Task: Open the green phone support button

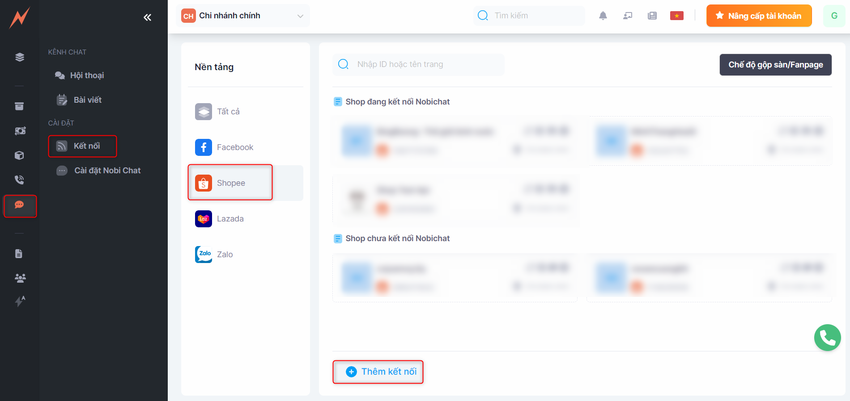Action: (x=827, y=338)
